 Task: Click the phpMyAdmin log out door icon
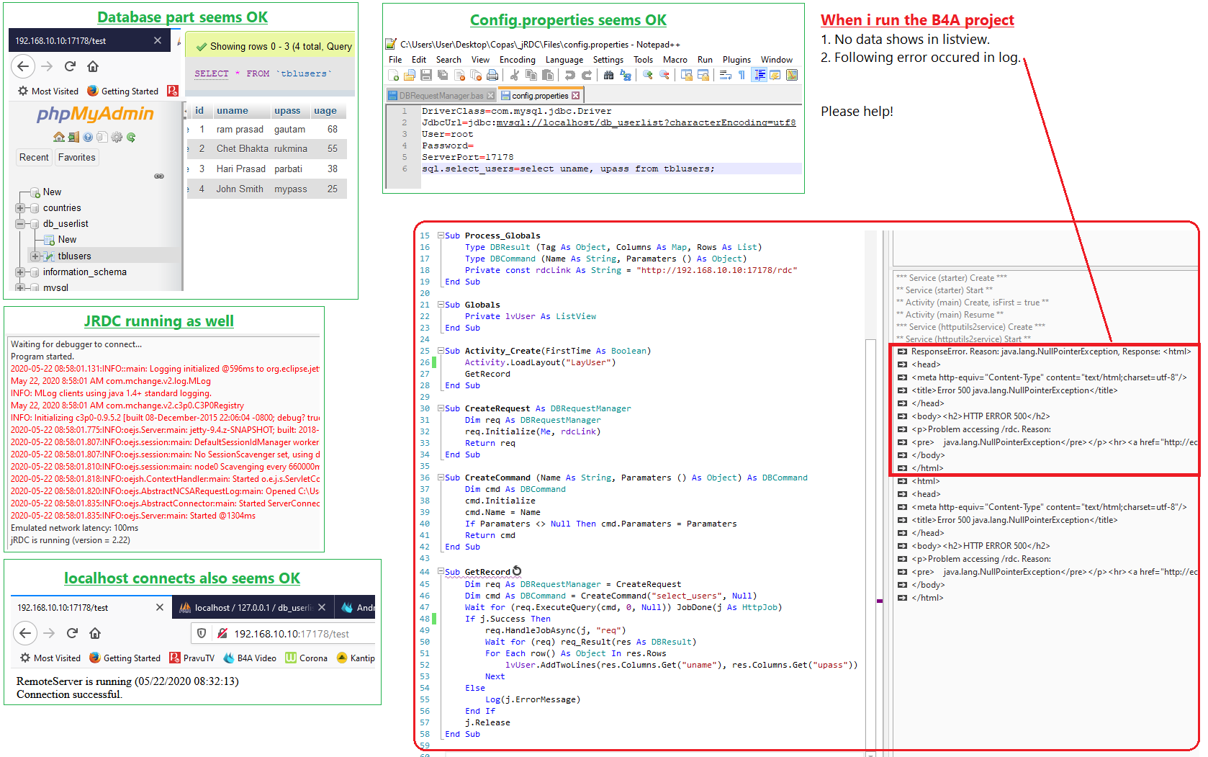[x=73, y=137]
